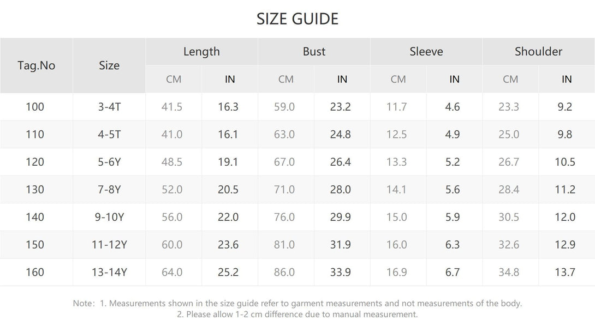Select the 7-8Y size cell
Screen dimensions: 595x332
(109, 190)
